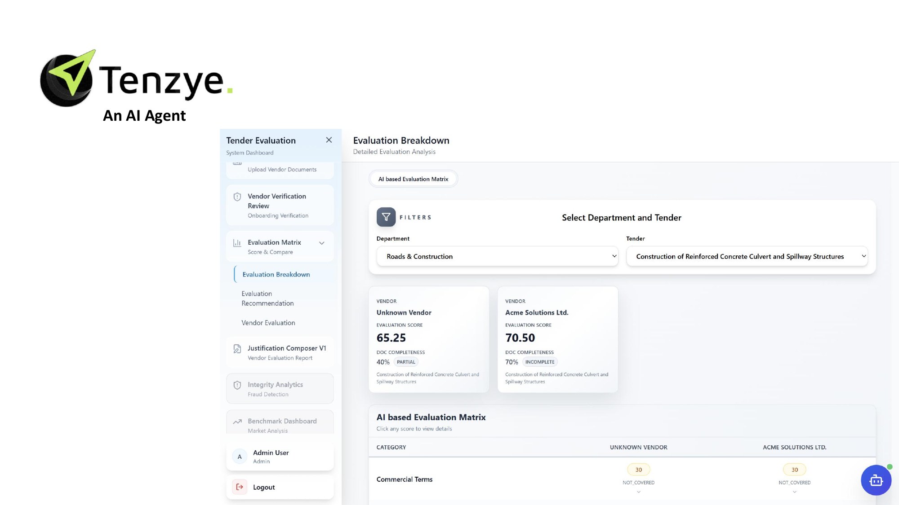Click the Filters funnel icon
Image resolution: width=899 pixels, height=505 pixels.
[386, 217]
